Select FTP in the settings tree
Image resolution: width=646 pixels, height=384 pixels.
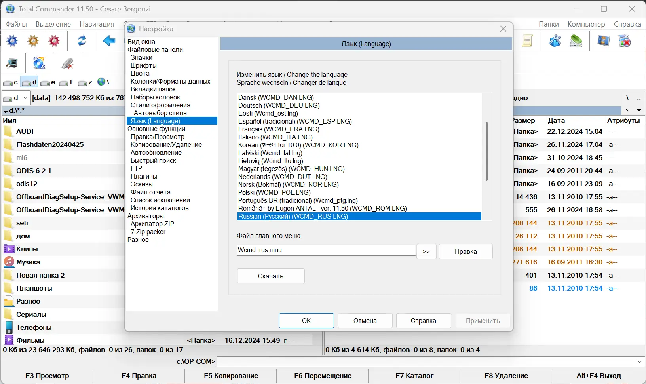click(x=136, y=168)
